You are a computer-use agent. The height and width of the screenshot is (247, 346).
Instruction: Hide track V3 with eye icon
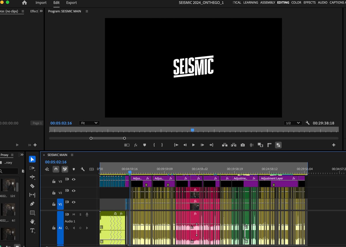(x=74, y=179)
